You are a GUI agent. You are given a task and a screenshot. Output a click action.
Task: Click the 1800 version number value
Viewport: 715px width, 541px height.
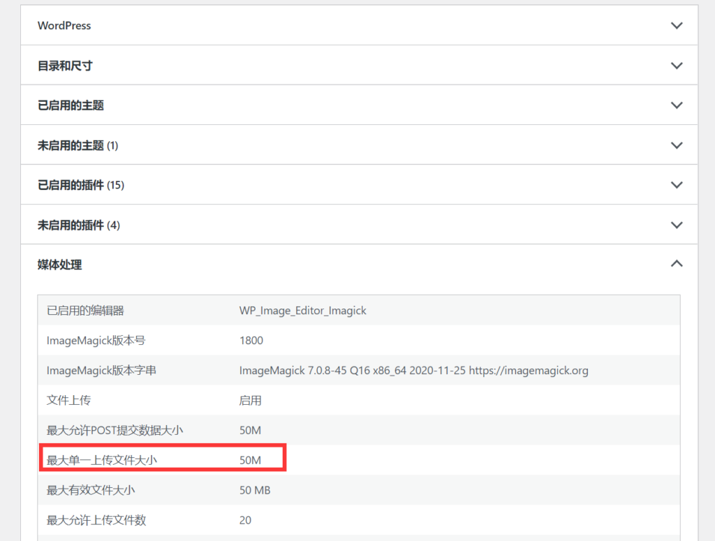pos(251,341)
